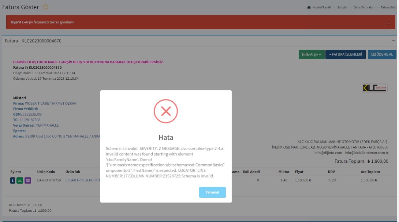Click the customer address İVEDİK OSB link
The height and width of the screenshot is (222, 399).
(62, 136)
